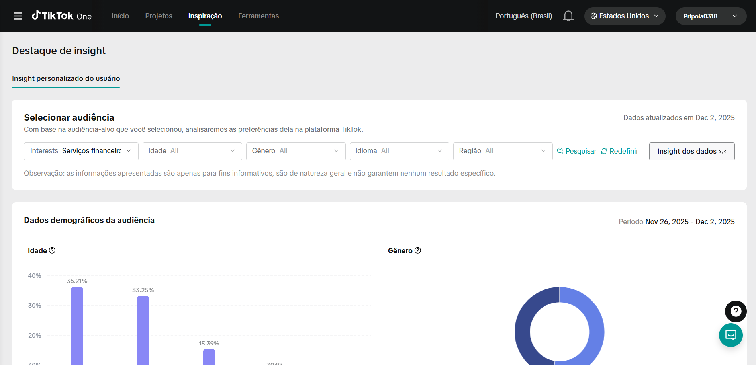Click the Gênero info tooltip icon
Image resolution: width=756 pixels, height=365 pixels.
click(417, 250)
